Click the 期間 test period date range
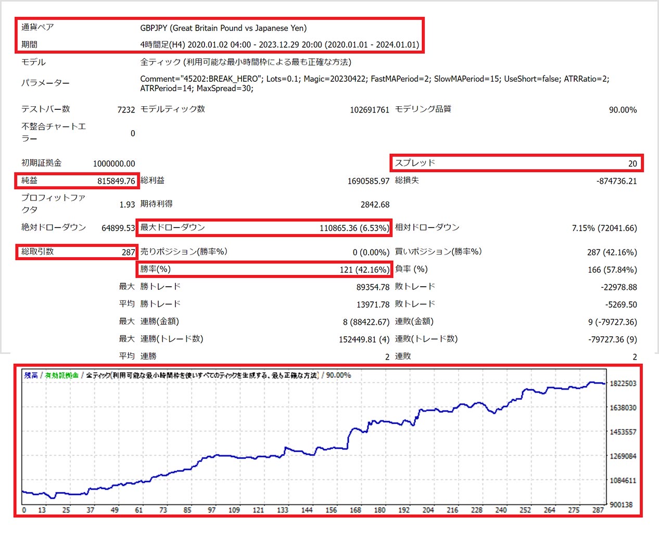 click(280, 45)
